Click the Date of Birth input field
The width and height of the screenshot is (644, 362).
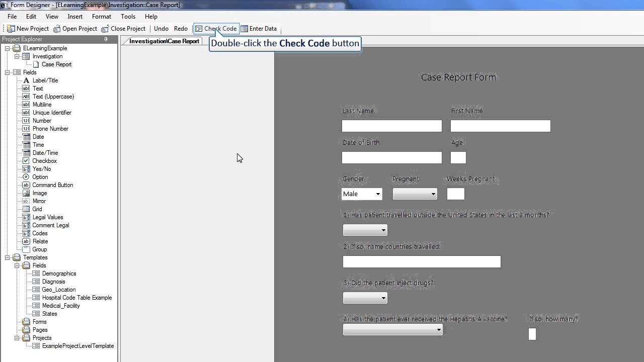[392, 157]
